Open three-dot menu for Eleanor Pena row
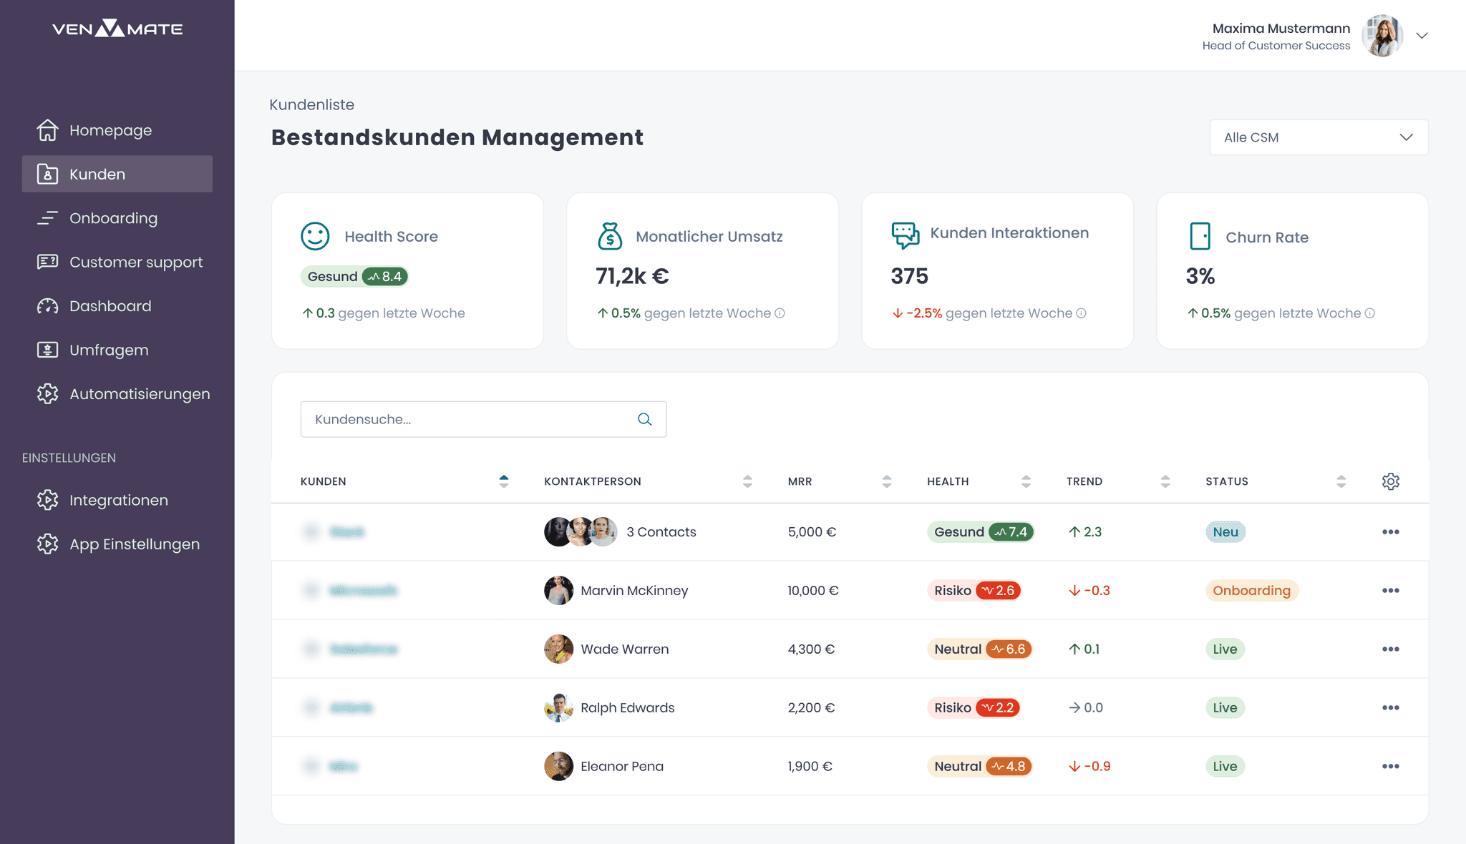The width and height of the screenshot is (1466, 844). tap(1390, 766)
